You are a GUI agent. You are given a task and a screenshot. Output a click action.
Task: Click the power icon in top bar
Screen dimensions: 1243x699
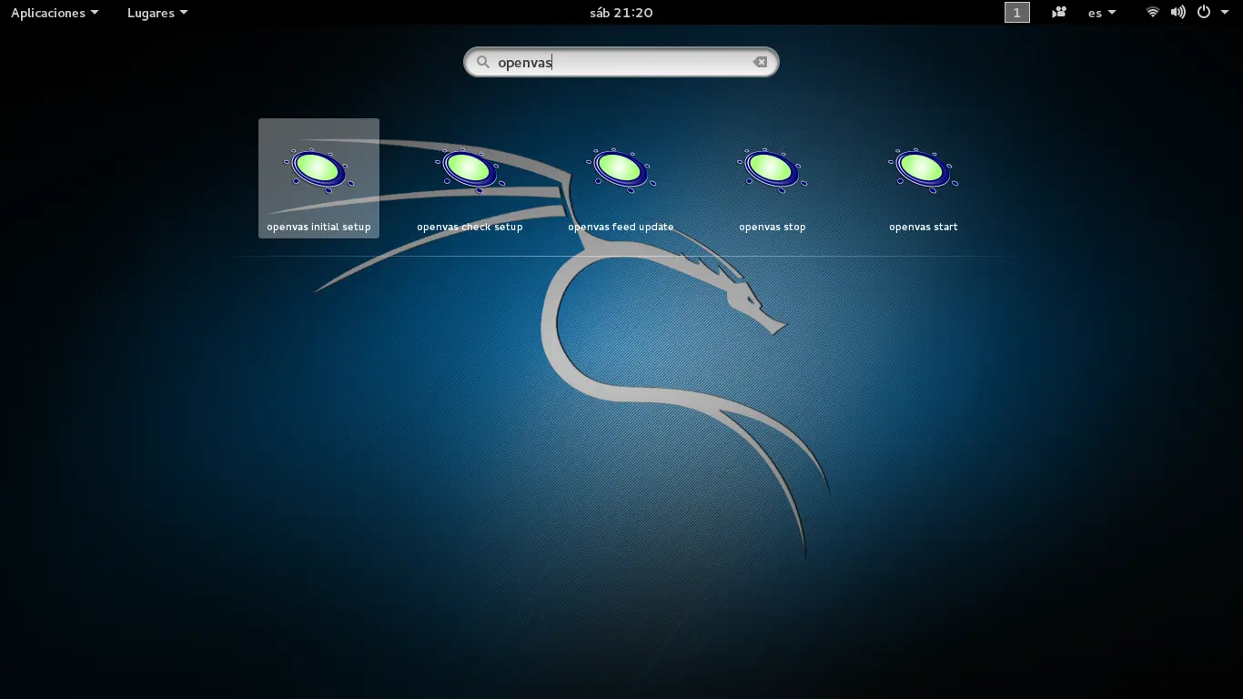(1203, 12)
